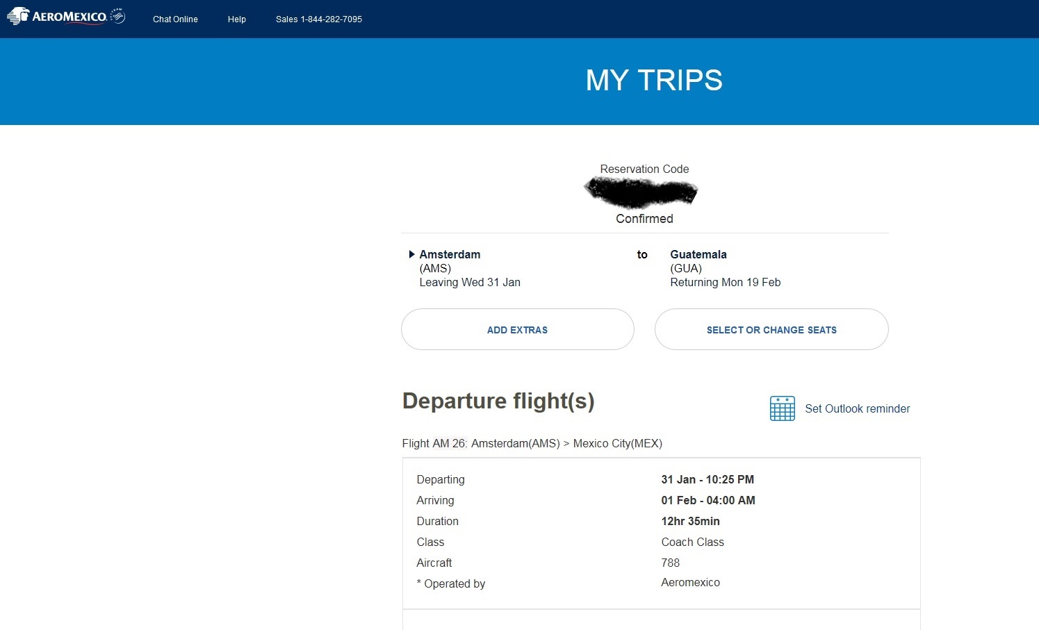The image size is (1039, 630).
Task: Expand the Amsterdam trip disclosure triangle
Action: tap(411, 254)
